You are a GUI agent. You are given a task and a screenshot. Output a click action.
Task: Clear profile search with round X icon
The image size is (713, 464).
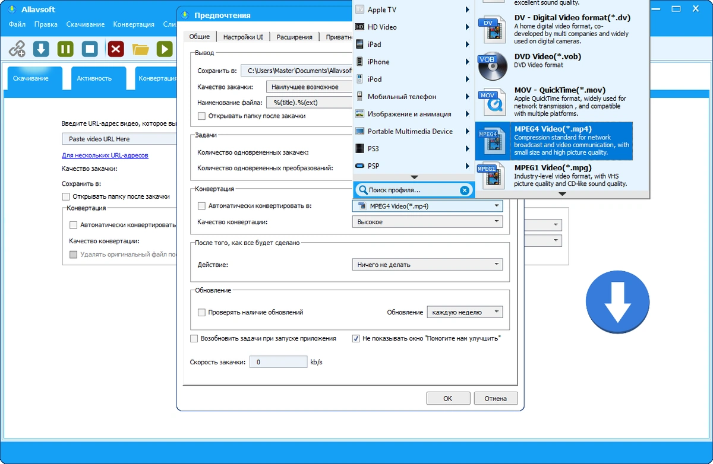point(465,190)
